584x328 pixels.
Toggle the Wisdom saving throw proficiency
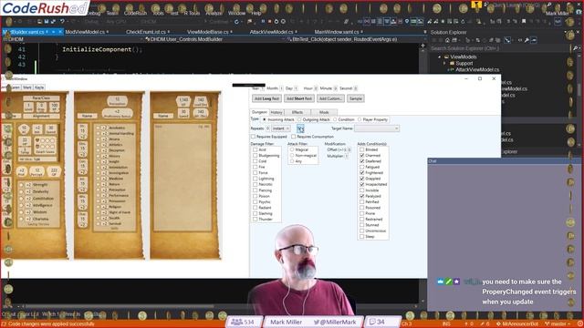[21, 212]
